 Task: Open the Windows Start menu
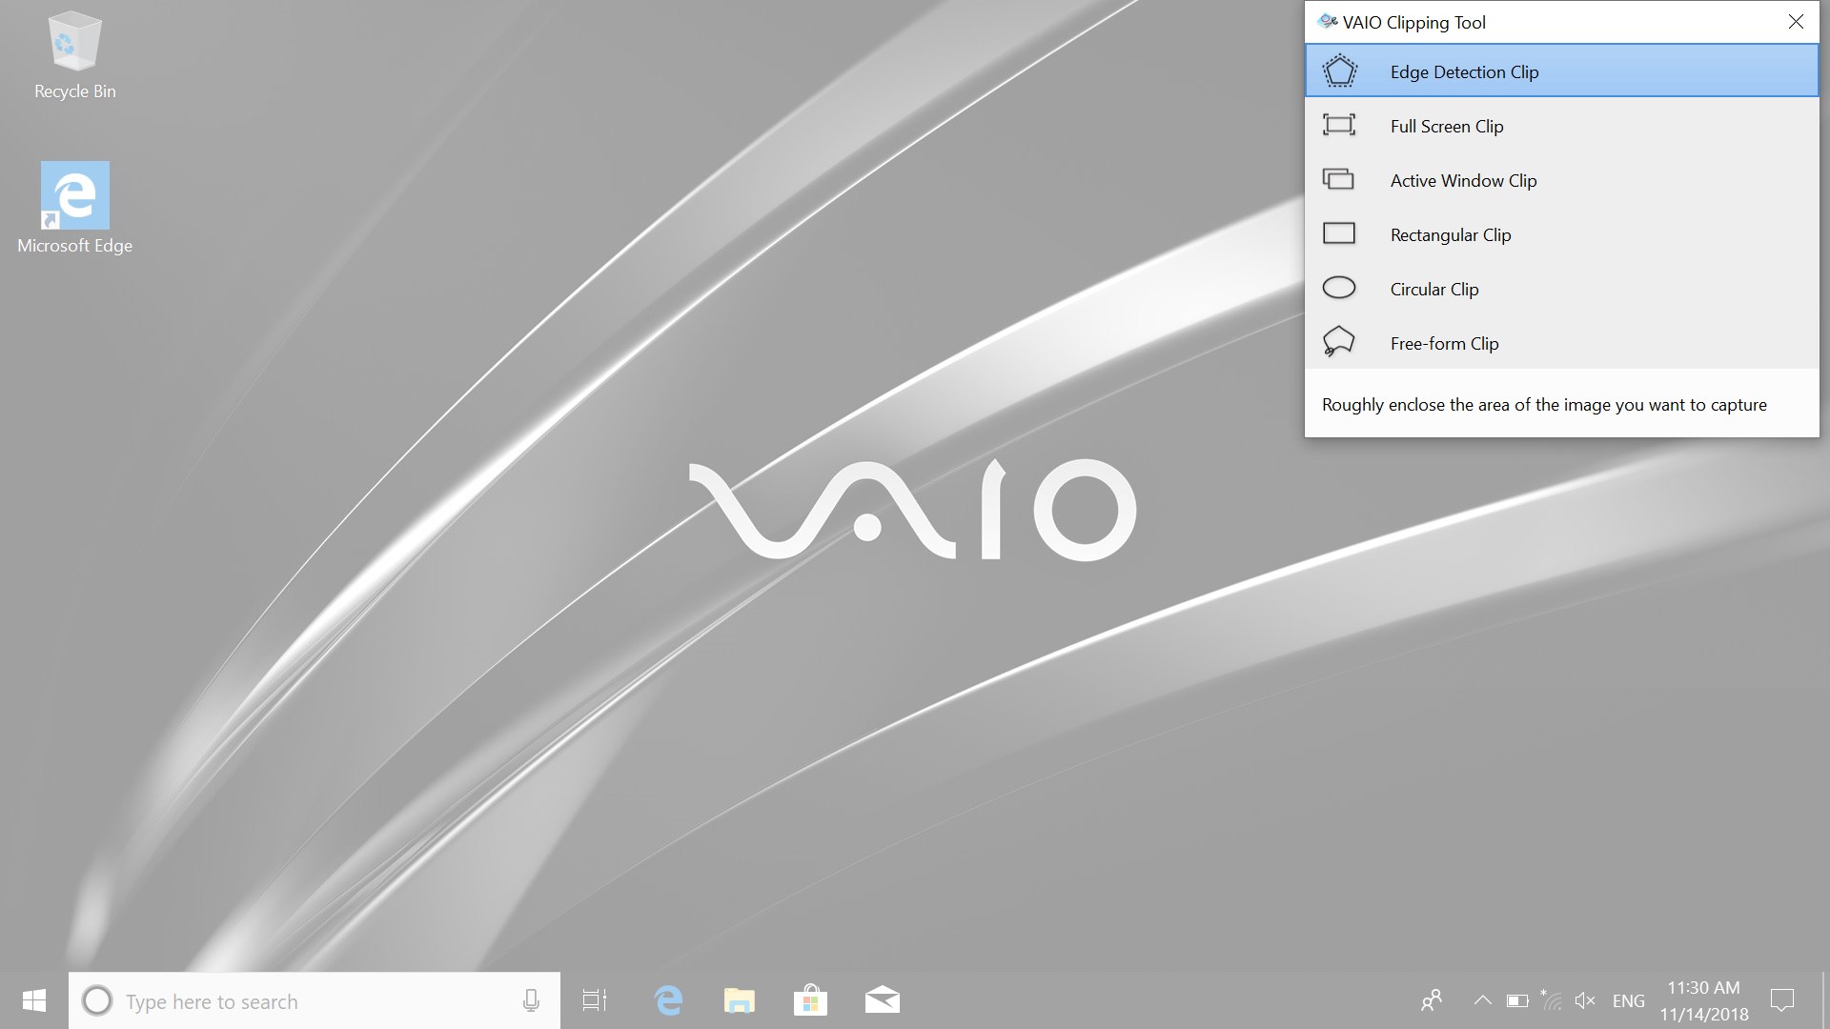click(x=34, y=1000)
